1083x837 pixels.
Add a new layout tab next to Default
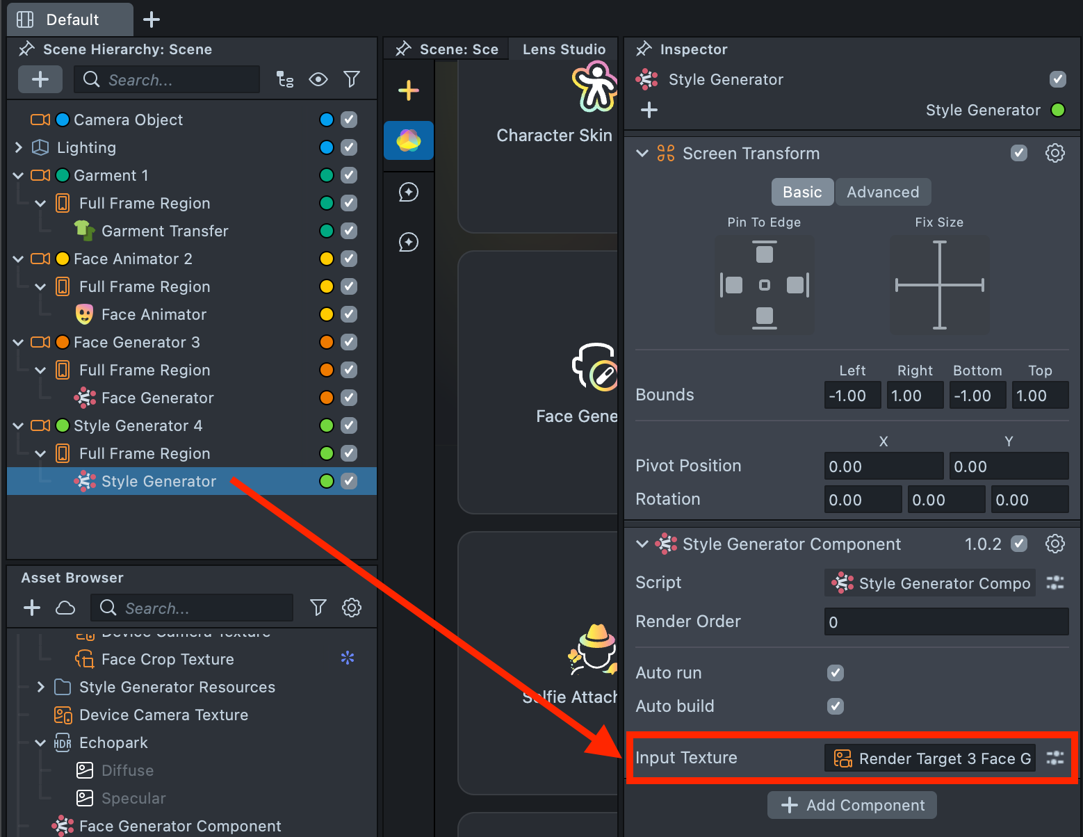[x=152, y=19]
